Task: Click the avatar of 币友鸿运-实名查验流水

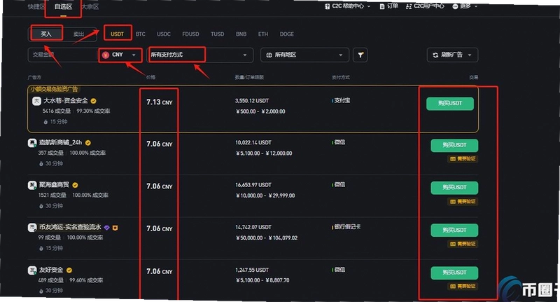Action: [32, 227]
